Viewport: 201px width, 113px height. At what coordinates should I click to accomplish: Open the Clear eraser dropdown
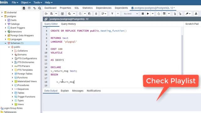click(x=188, y=13)
